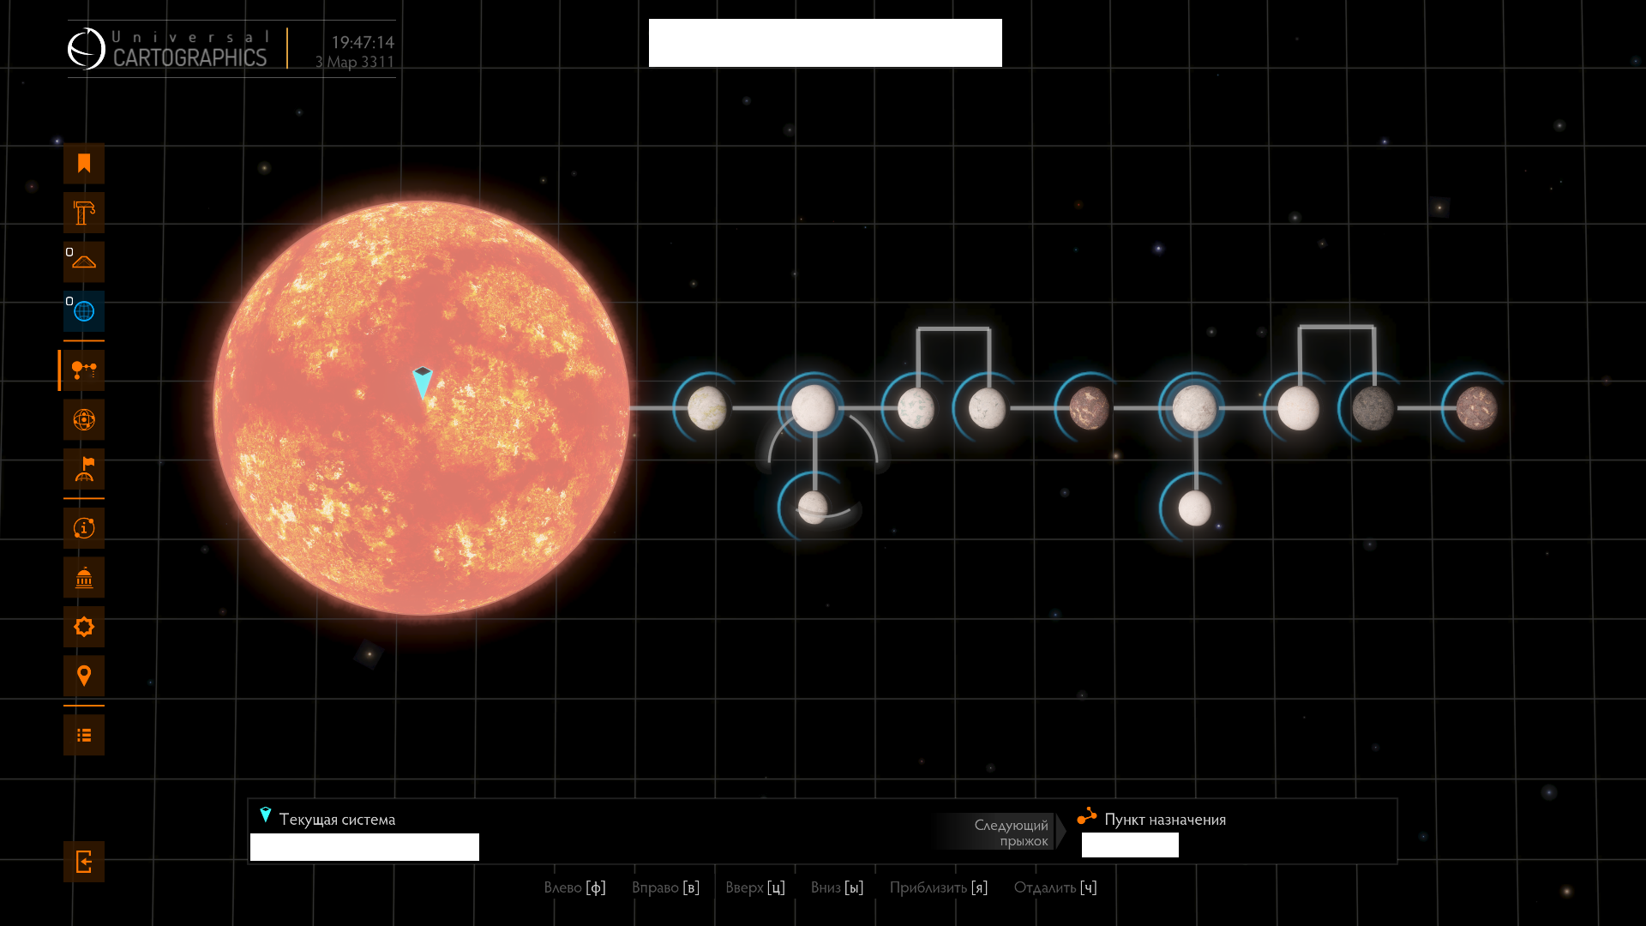Select the reddish-brown fifth planet
Viewport: 1646px width, 926px height.
[1089, 408]
